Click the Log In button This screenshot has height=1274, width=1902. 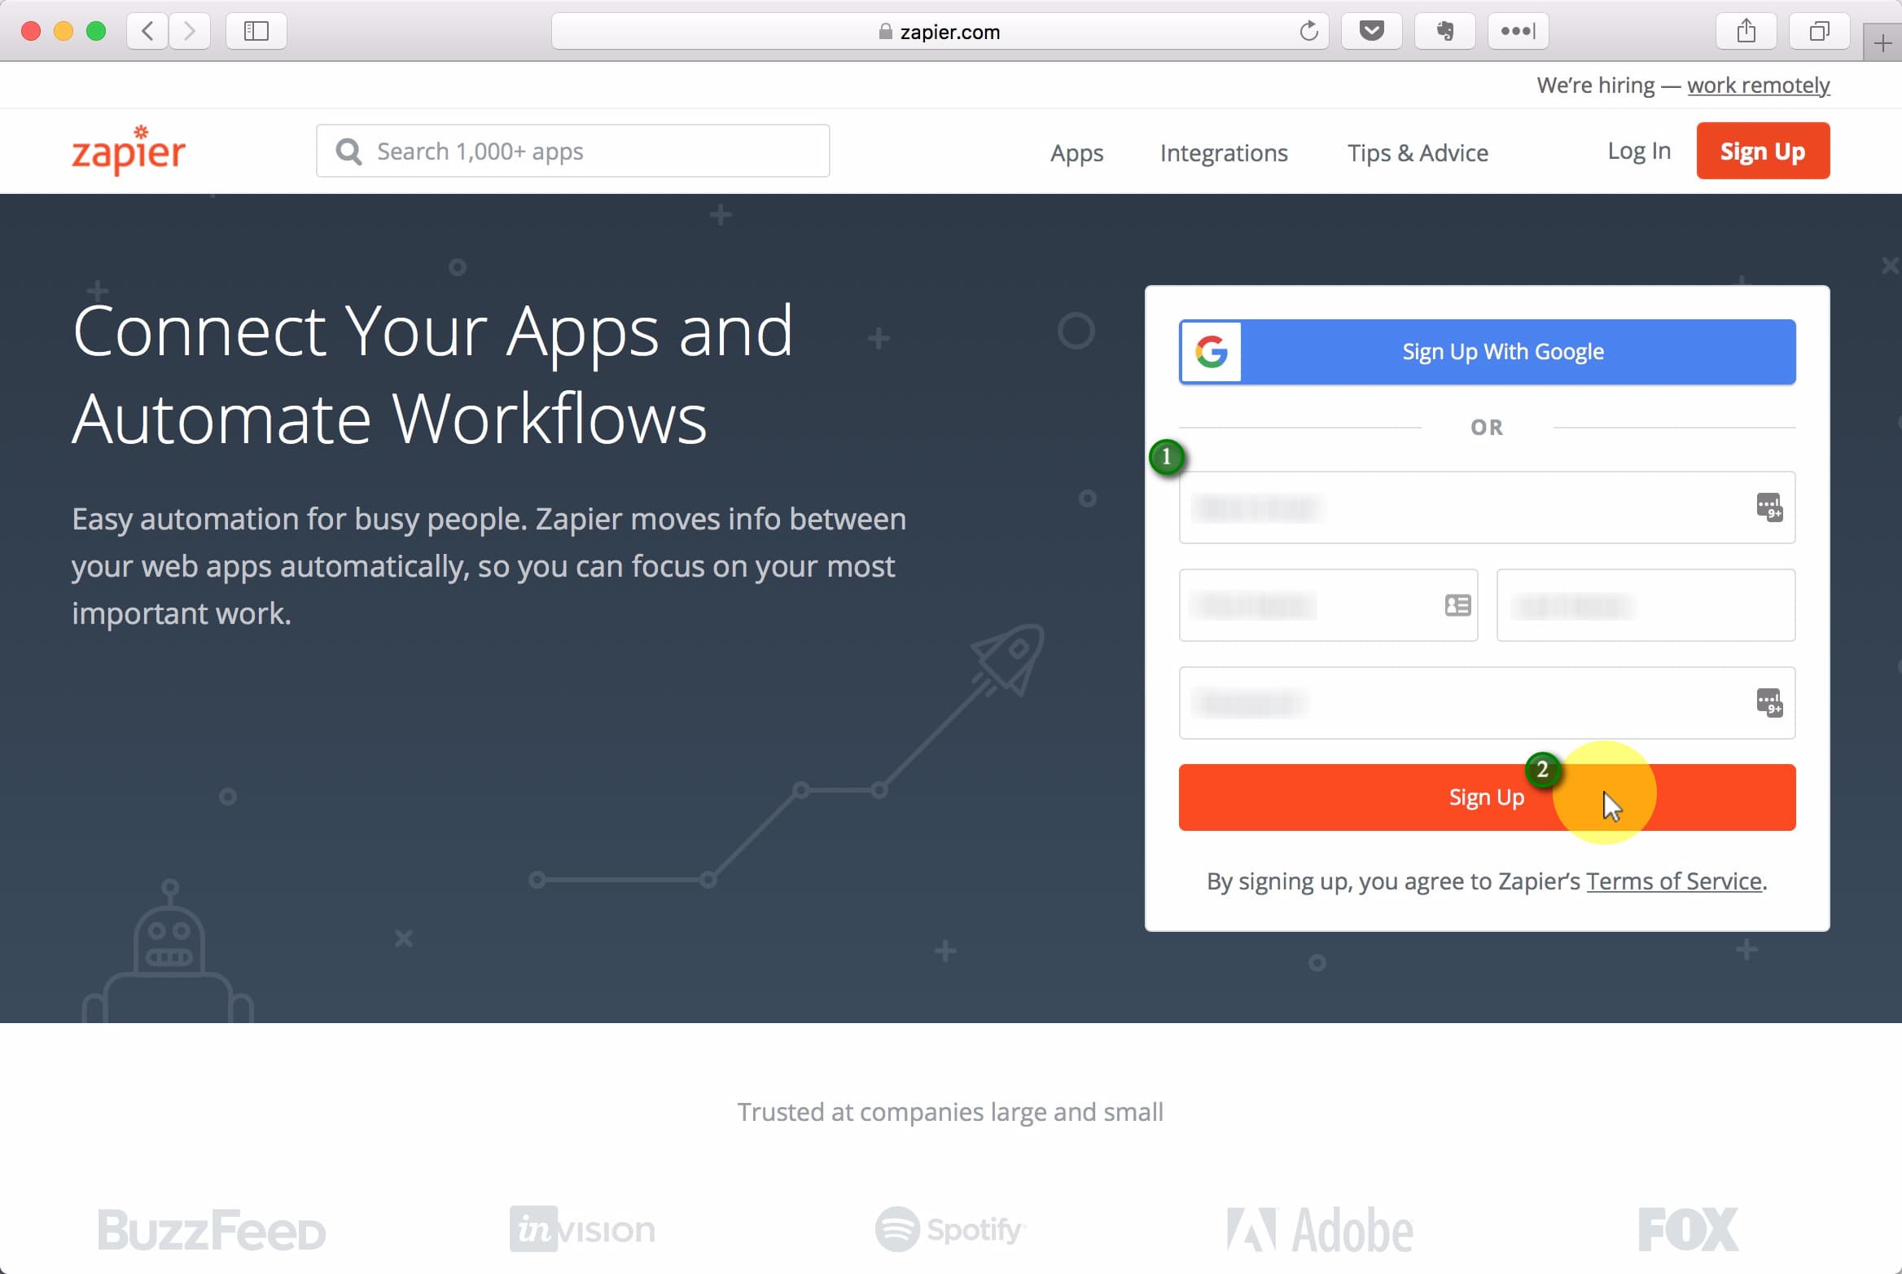1639,149
